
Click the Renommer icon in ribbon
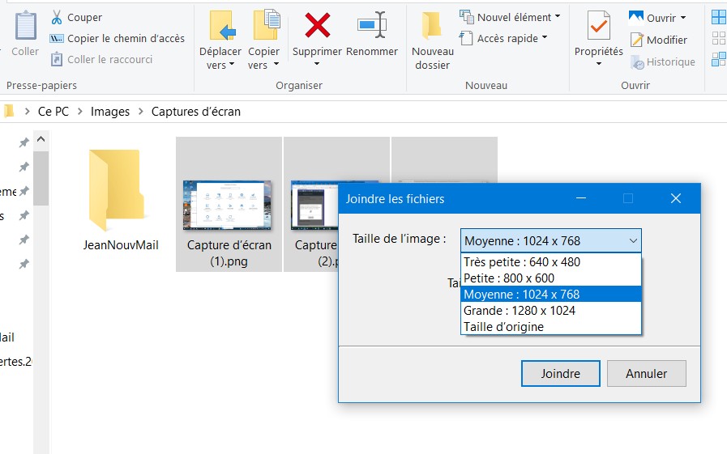click(x=372, y=26)
